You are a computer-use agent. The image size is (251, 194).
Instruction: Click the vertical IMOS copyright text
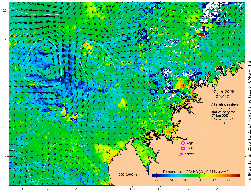pyautogui.click(x=249, y=120)
